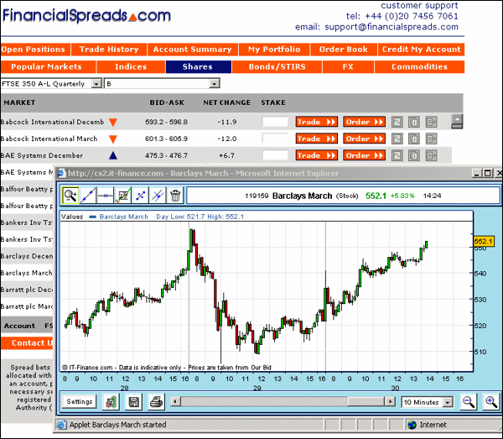The image size is (503, 439).
Task: Zoom in the chart with plus magnifier
Action: point(491,402)
